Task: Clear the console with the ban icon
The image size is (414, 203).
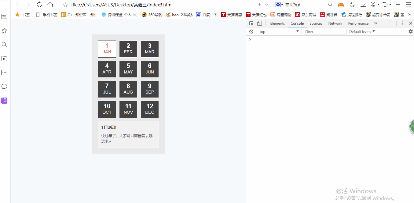Action: point(251,31)
